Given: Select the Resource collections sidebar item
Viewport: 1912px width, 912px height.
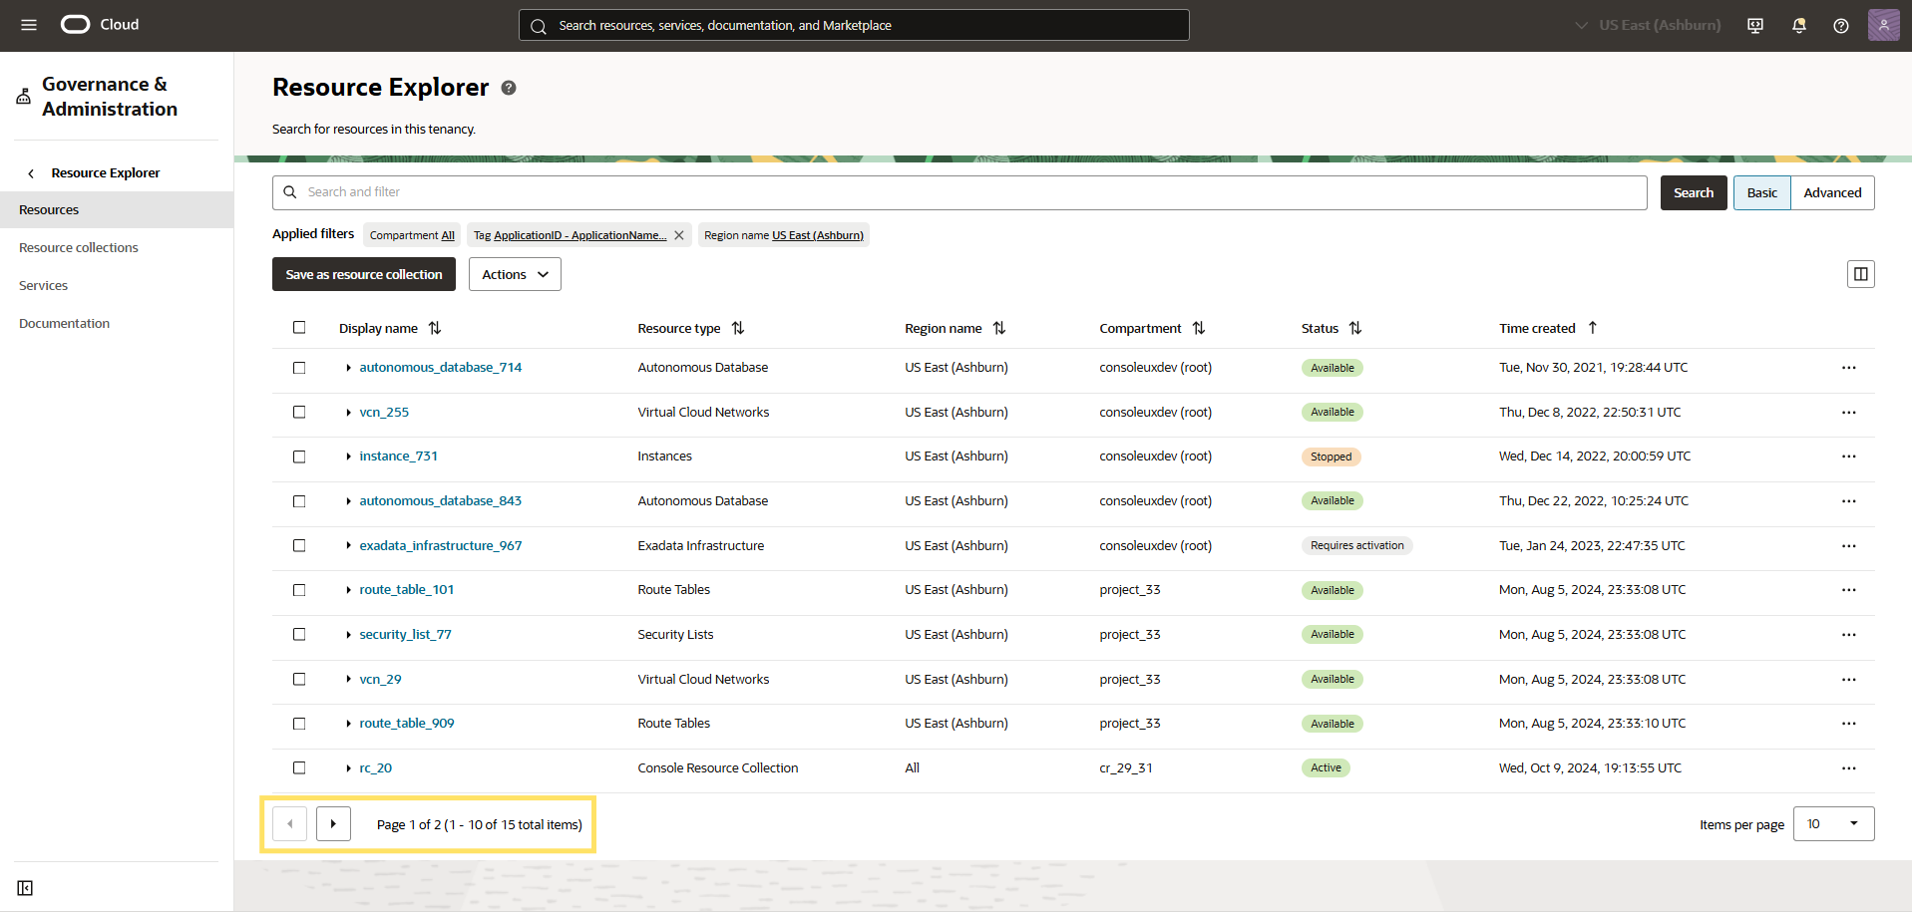Looking at the screenshot, I should pyautogui.click(x=79, y=246).
